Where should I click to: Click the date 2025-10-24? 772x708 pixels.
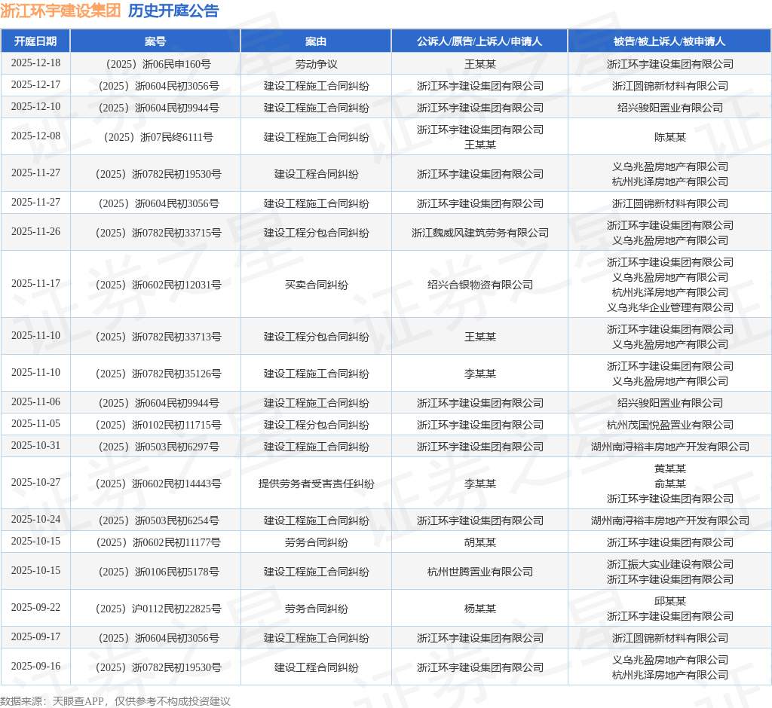point(35,519)
